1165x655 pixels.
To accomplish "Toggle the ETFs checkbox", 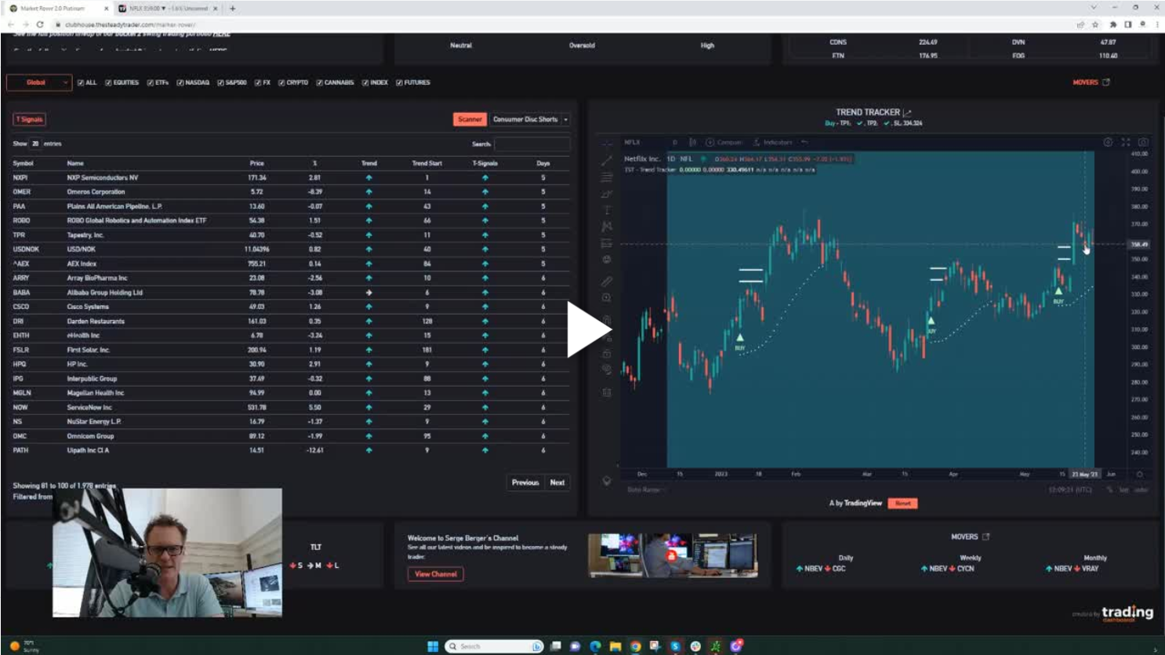I will [x=151, y=82].
